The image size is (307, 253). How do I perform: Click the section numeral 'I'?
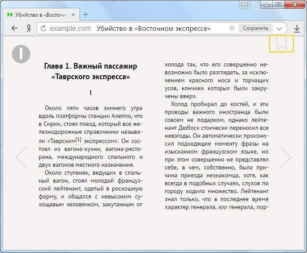click(90, 93)
